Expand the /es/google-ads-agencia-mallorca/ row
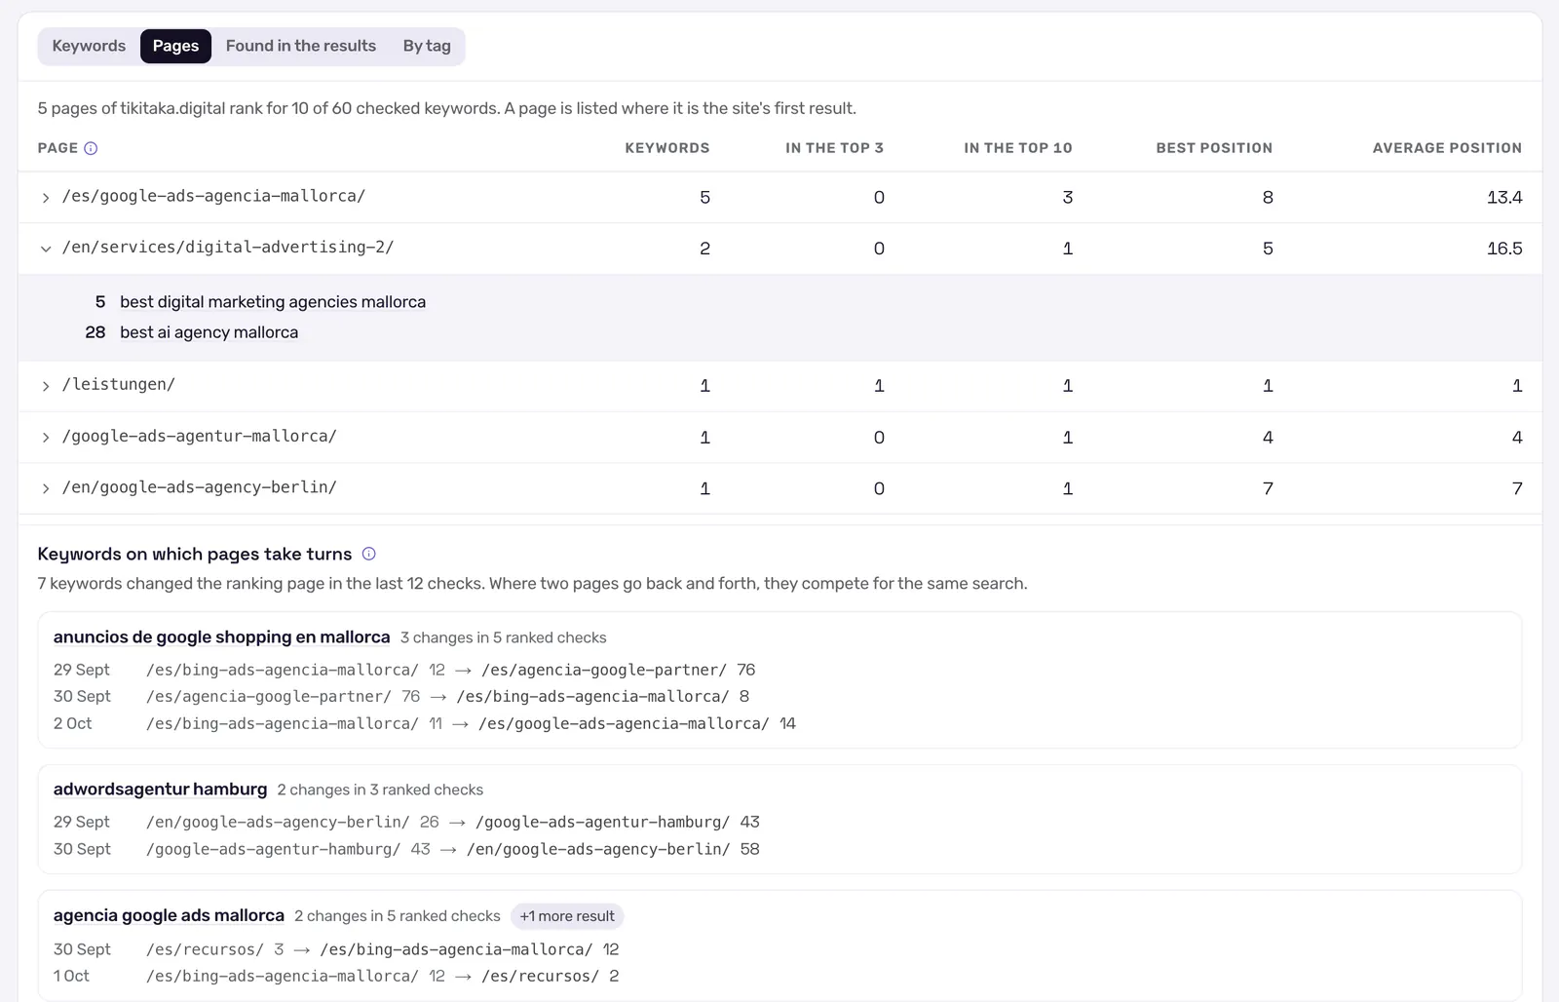Image resolution: width=1559 pixels, height=1002 pixels. (45, 198)
